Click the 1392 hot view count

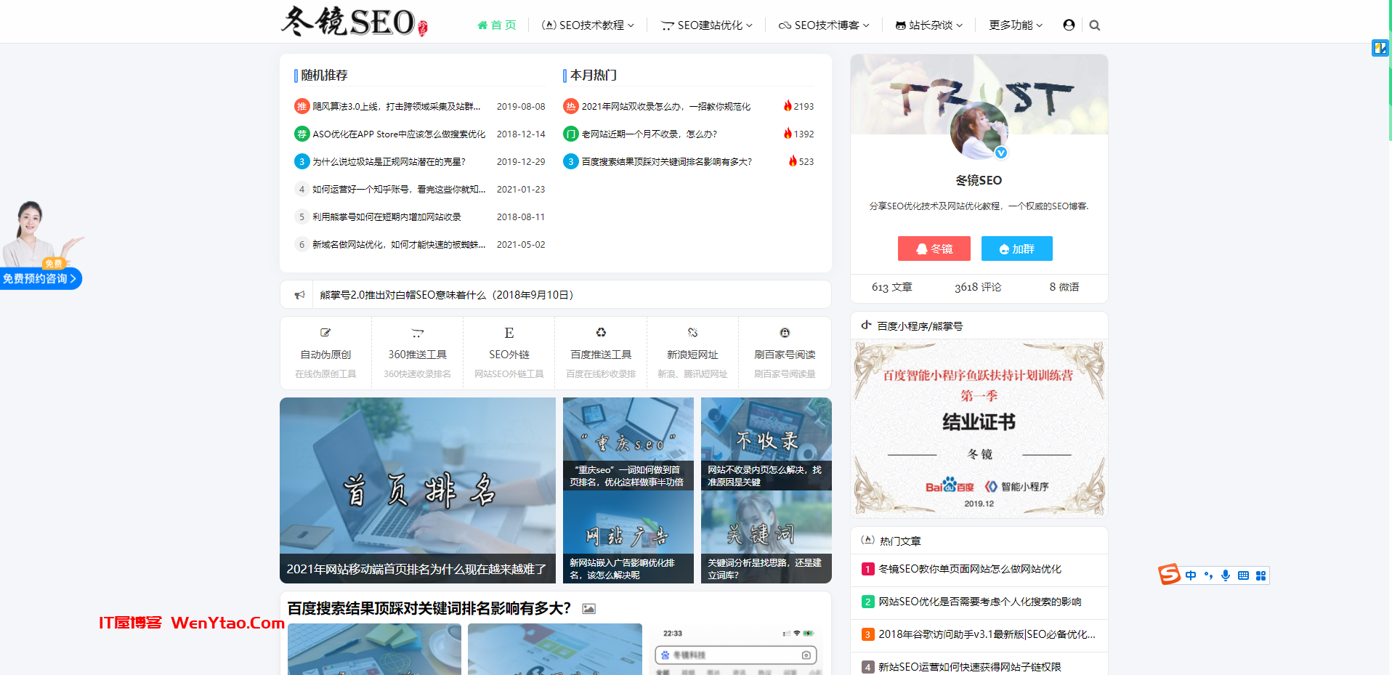[804, 134]
